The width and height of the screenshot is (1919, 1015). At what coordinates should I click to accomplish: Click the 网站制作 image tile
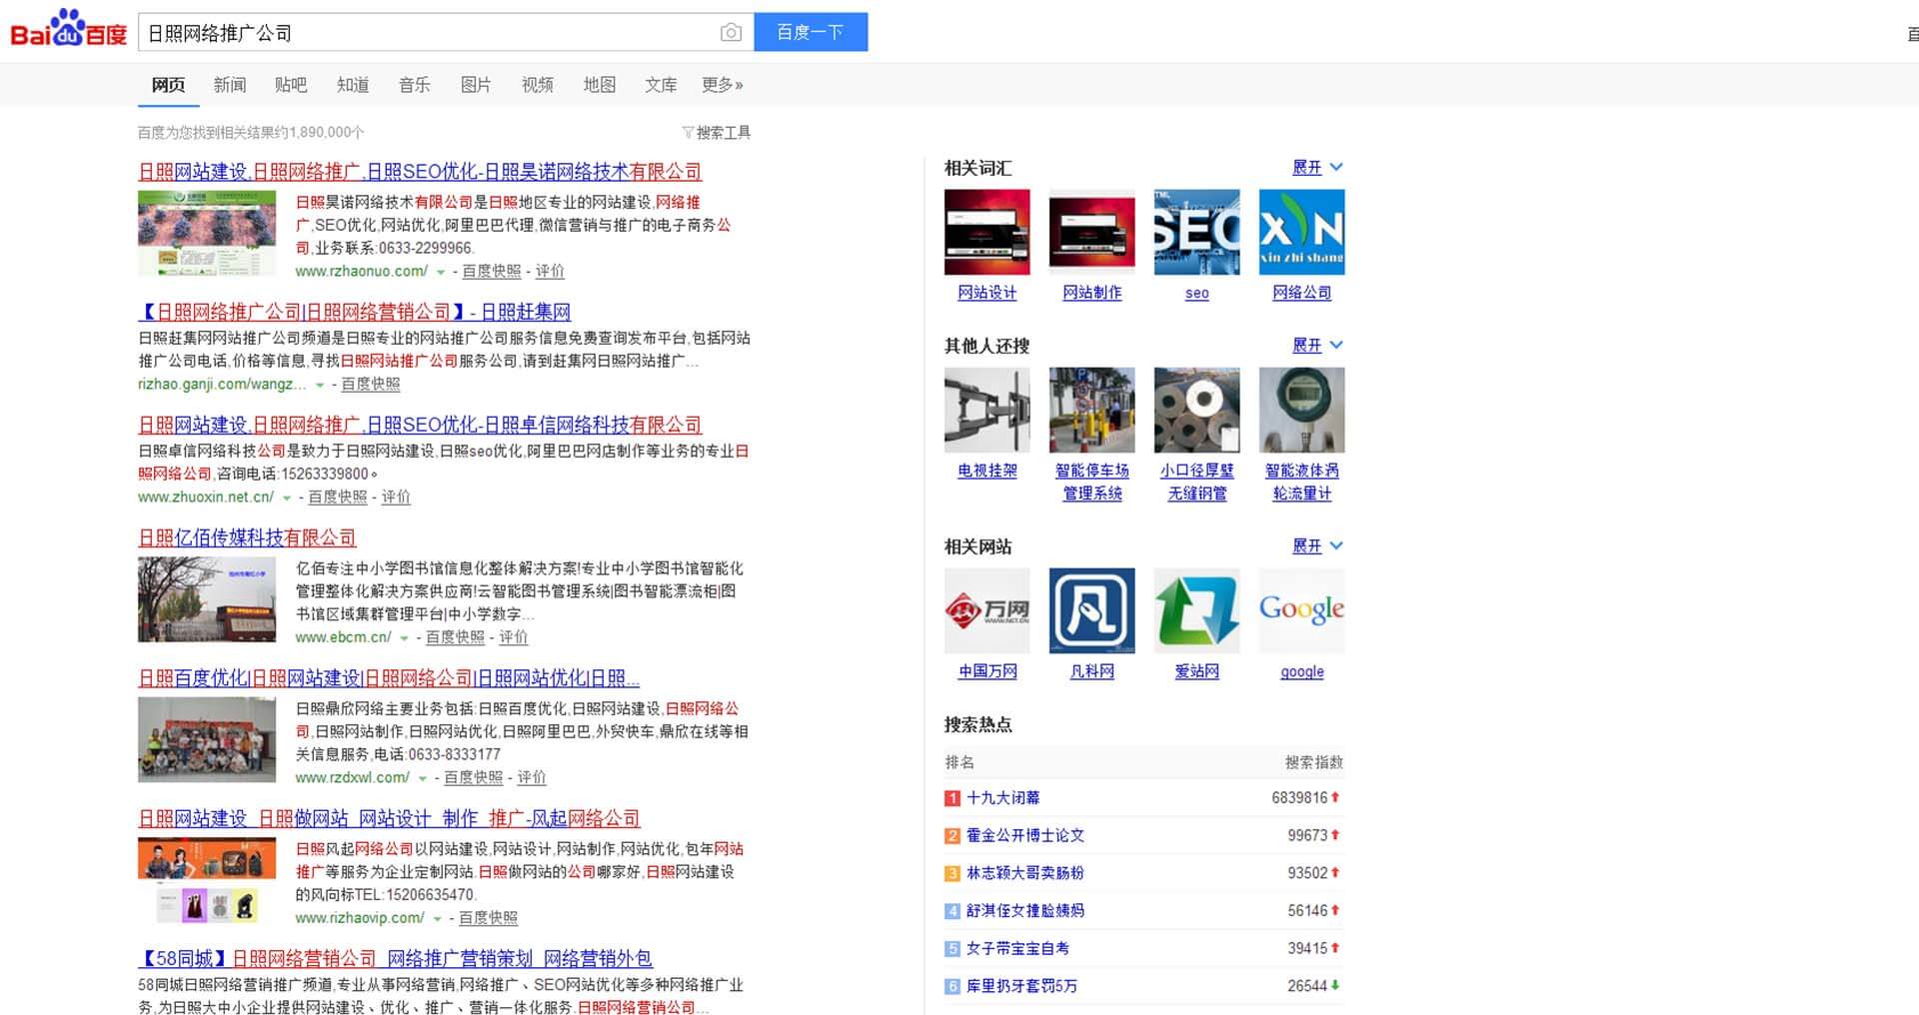[1092, 232]
